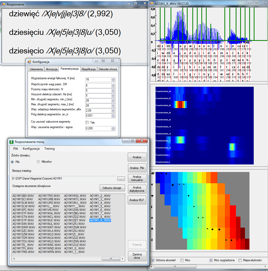
Task: Open the Plik menu
Action: point(16,149)
